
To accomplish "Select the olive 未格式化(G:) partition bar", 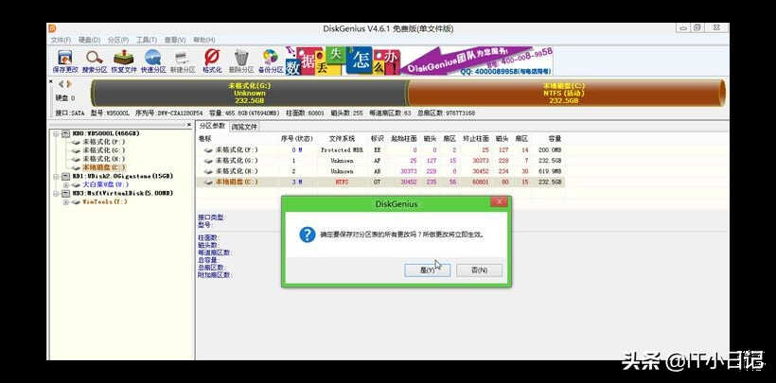I will [x=250, y=93].
